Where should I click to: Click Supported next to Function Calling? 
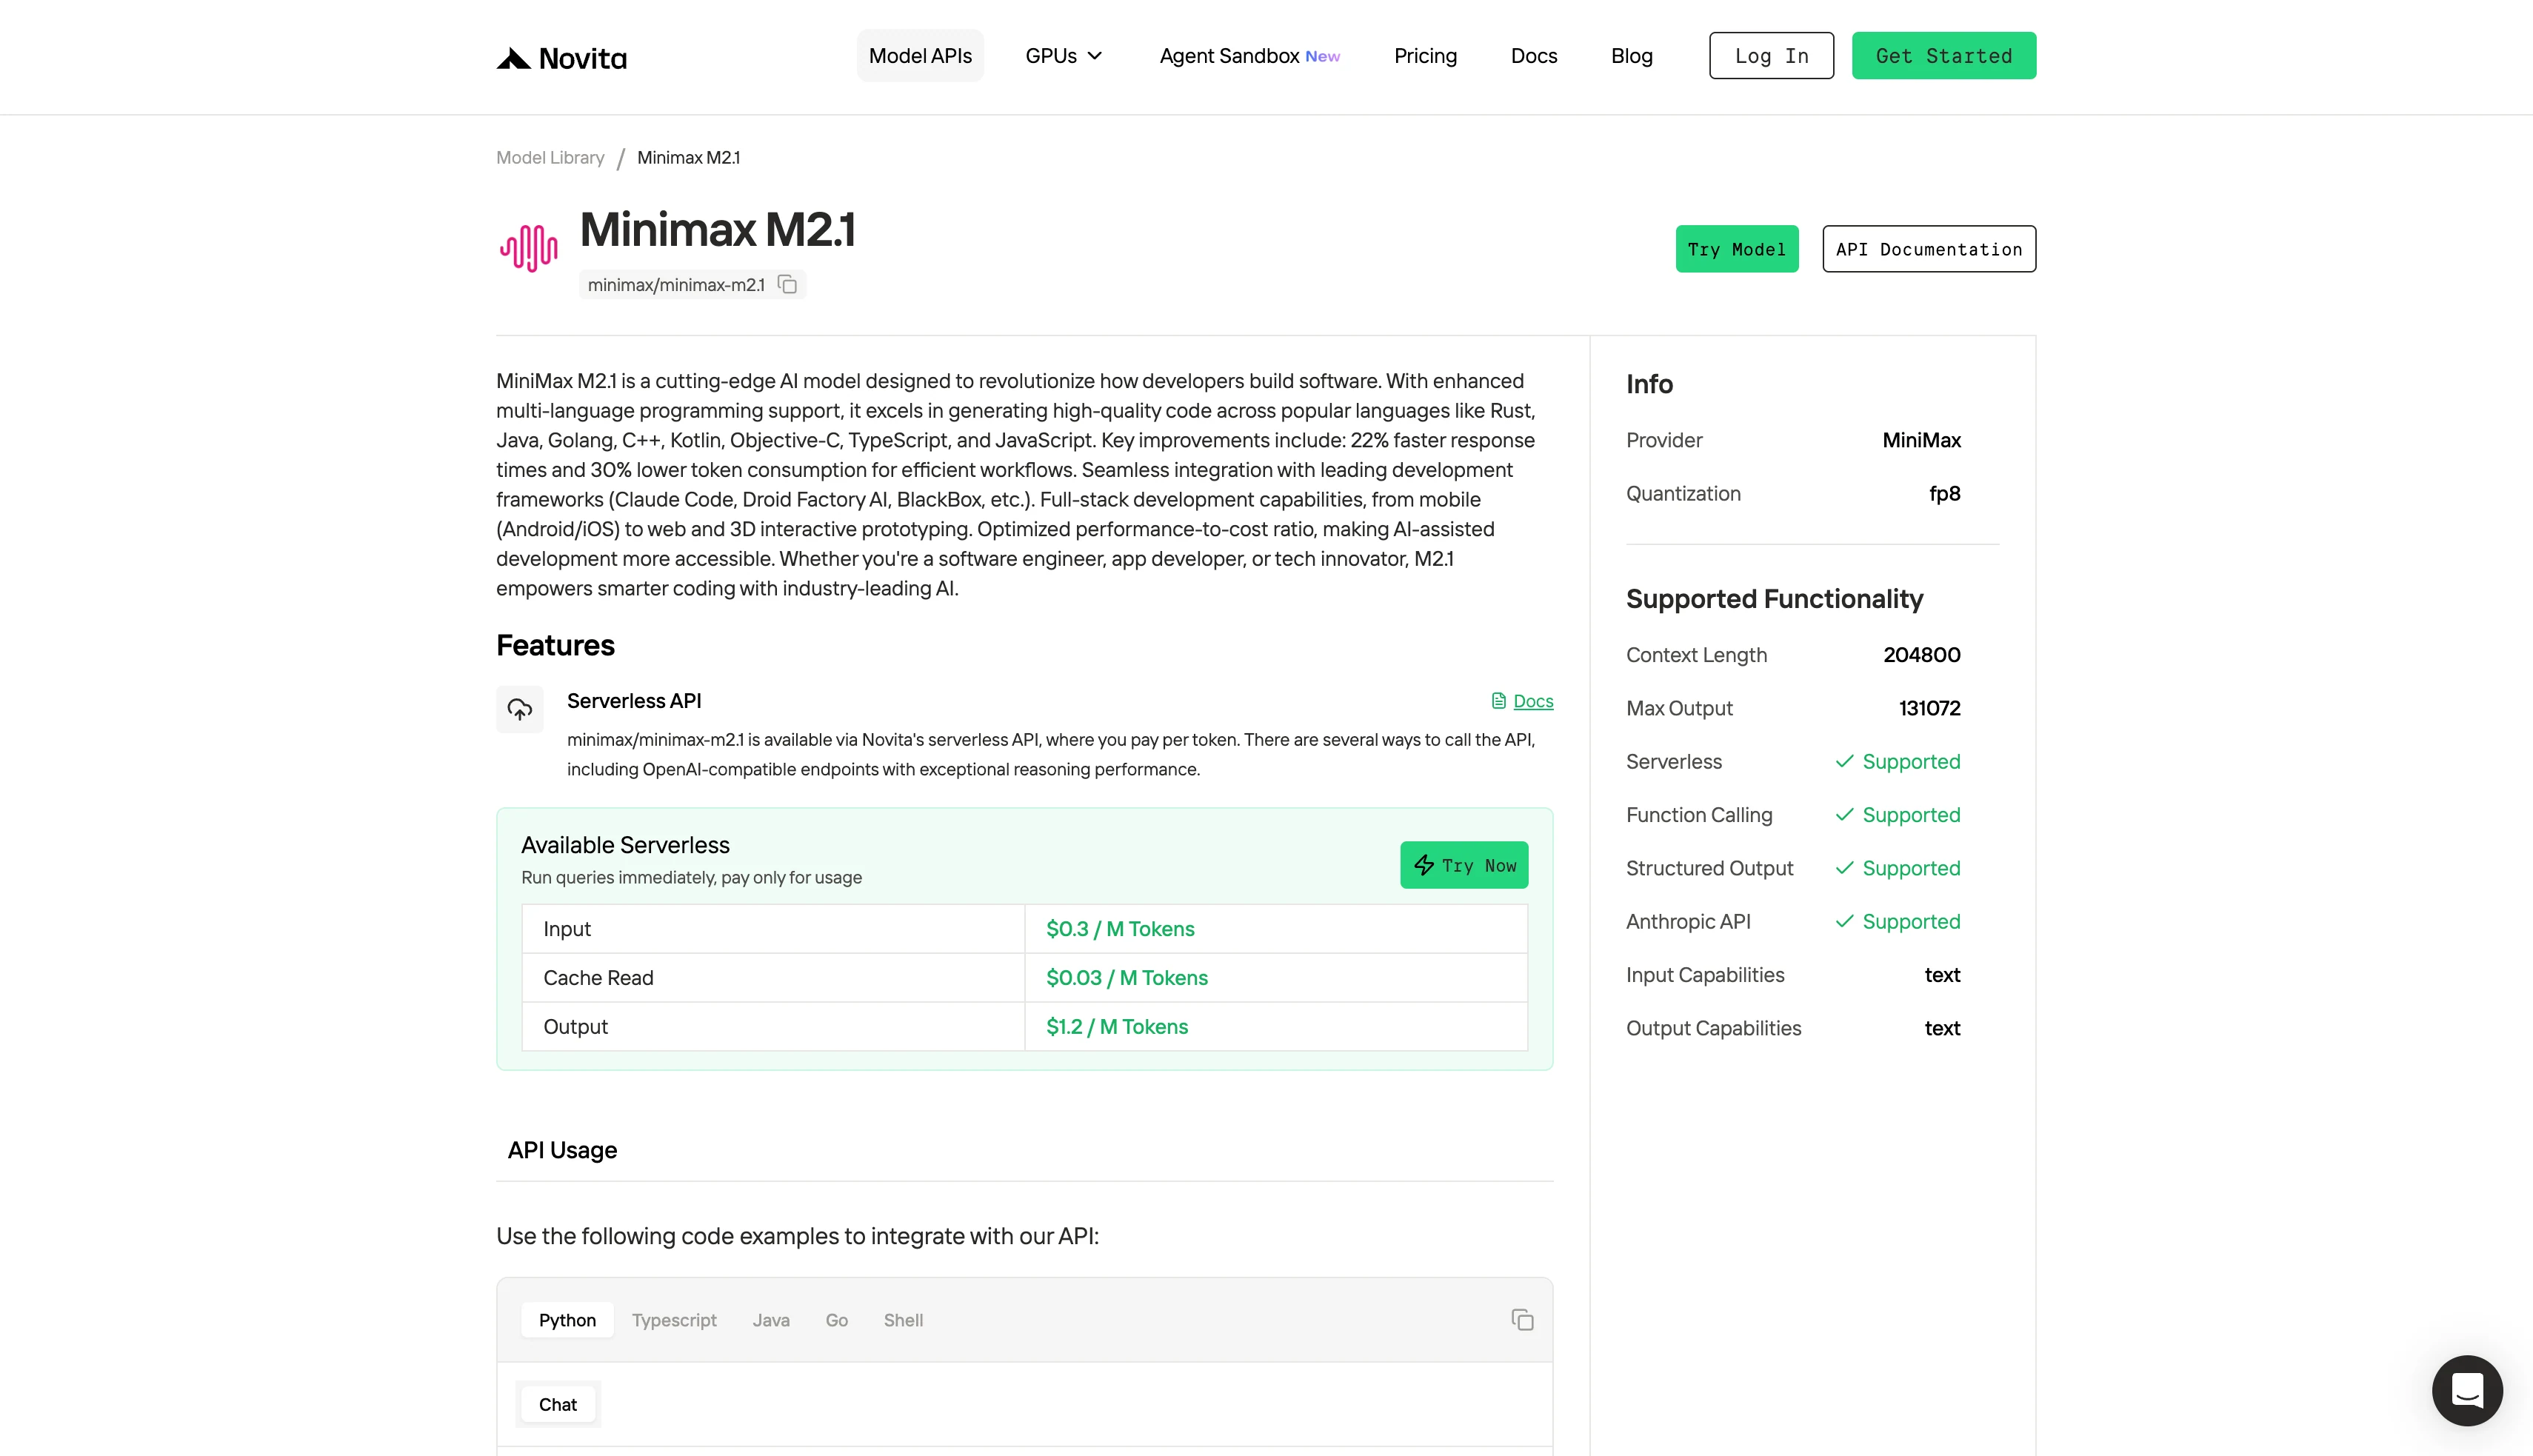pyautogui.click(x=1910, y=815)
